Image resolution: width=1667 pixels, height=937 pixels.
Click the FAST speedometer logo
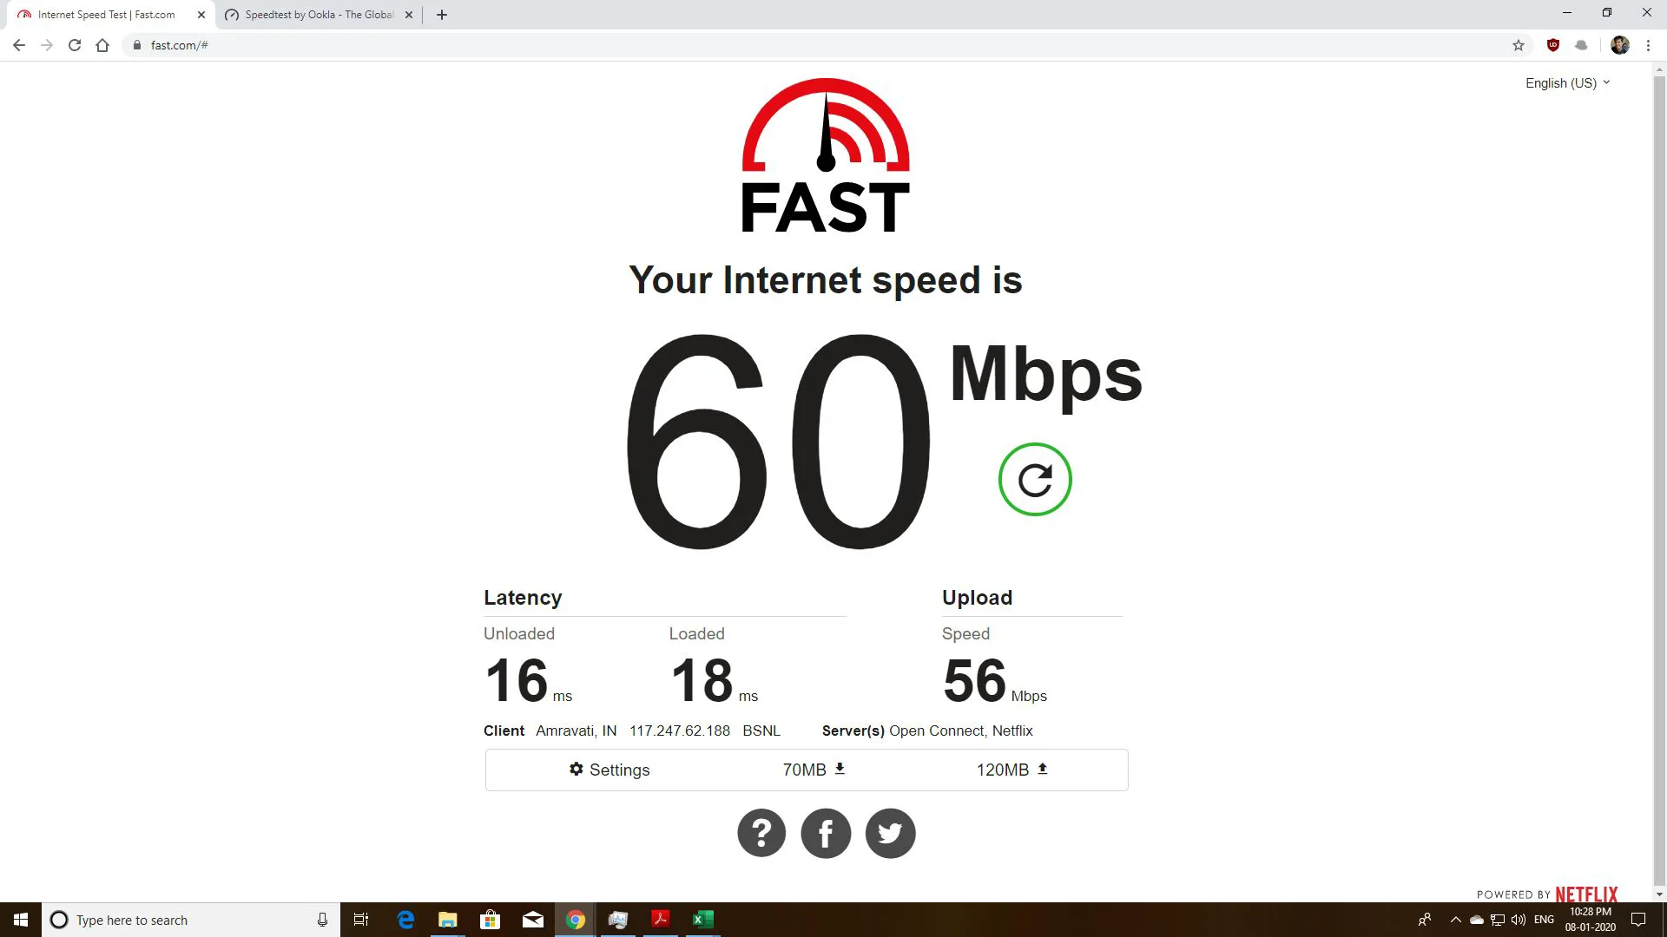[x=826, y=156]
